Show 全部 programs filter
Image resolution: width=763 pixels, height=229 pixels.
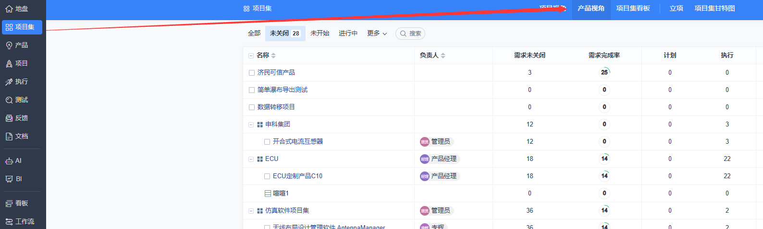tap(254, 34)
